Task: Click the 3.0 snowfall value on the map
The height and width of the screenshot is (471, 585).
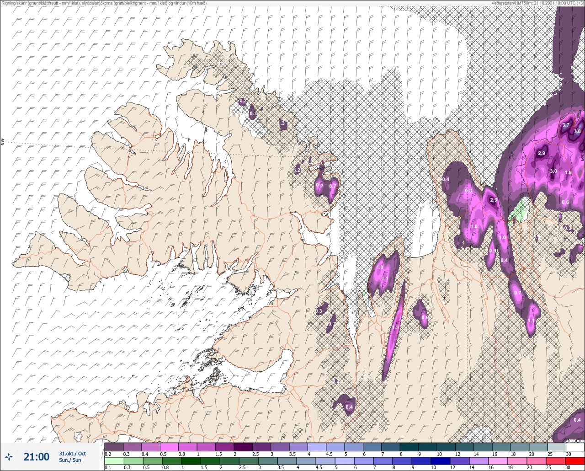Action: (553, 171)
